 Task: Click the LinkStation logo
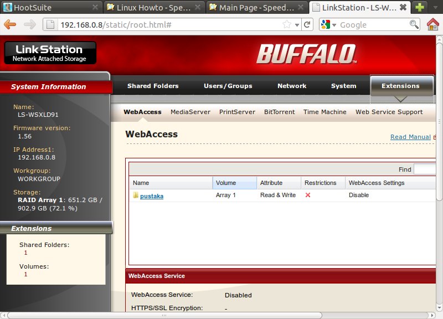click(50, 53)
